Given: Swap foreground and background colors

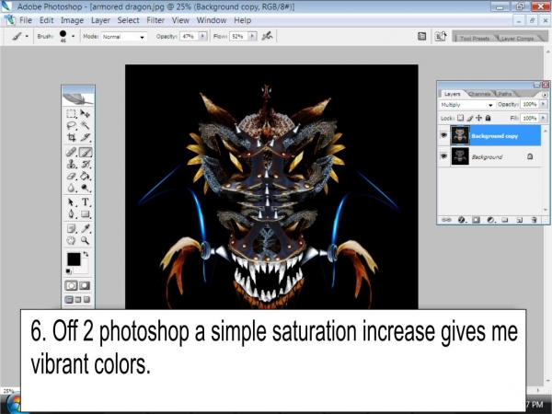Looking at the screenshot, I should [86, 254].
